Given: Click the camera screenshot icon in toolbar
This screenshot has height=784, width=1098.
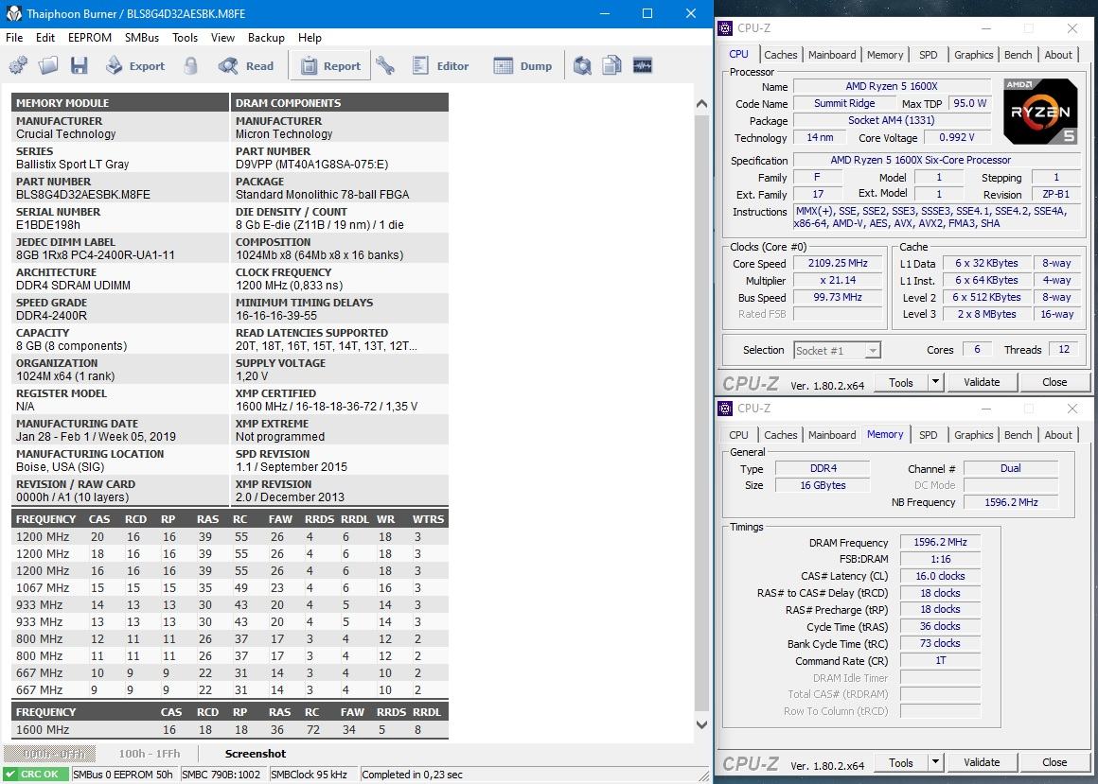Looking at the screenshot, I should (x=582, y=66).
